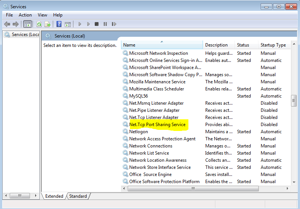This screenshot has width=300, height=209.
Task: Click Automatic startup type of Multimedia Class Scheduler
Action: click(271, 89)
